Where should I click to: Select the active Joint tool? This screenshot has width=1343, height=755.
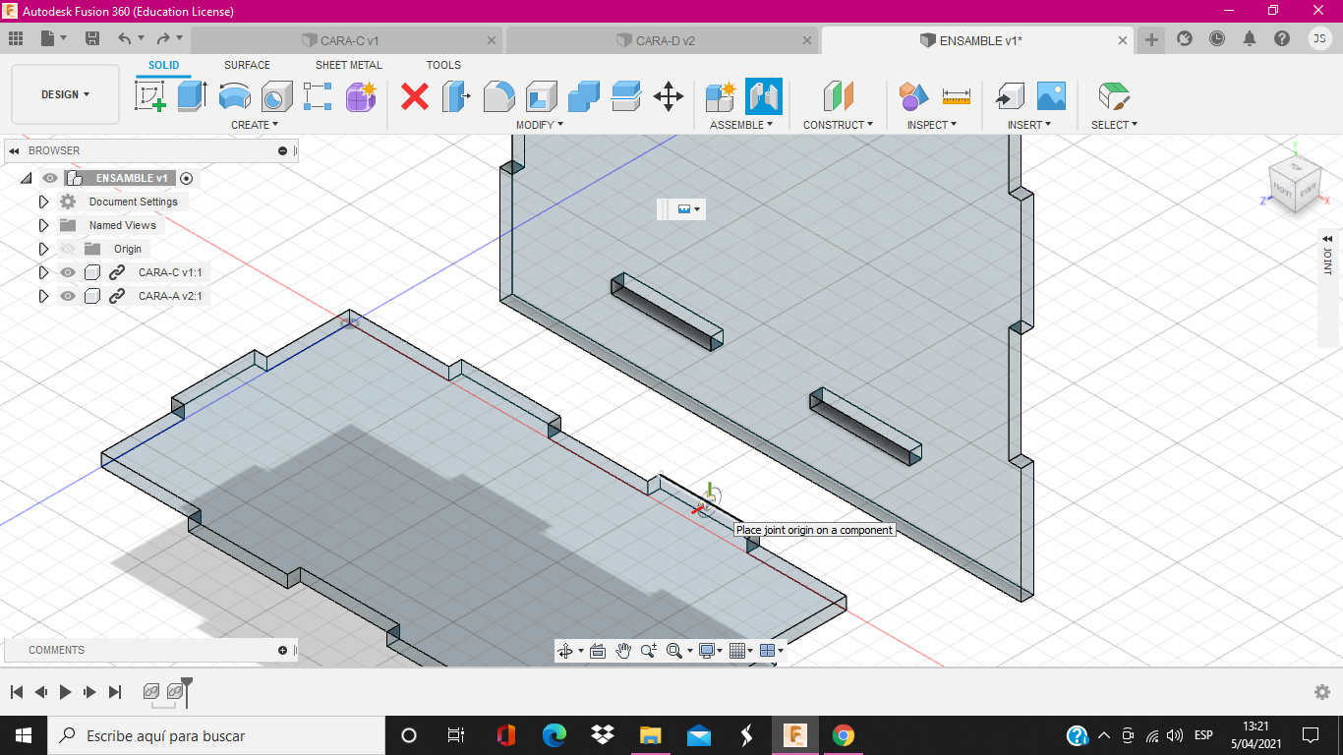(x=764, y=96)
